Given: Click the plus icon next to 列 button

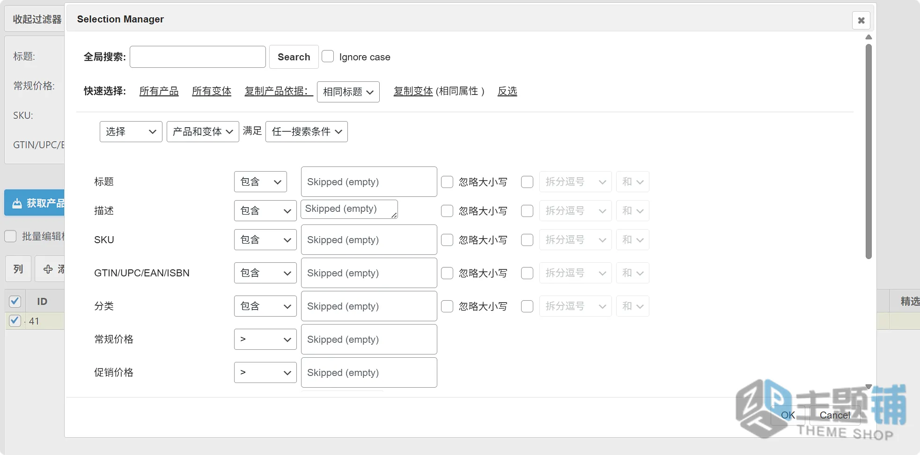Looking at the screenshot, I should tap(48, 269).
